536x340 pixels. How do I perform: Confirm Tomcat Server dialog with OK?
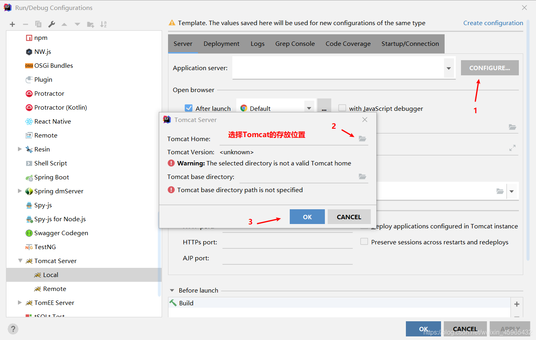[307, 217]
